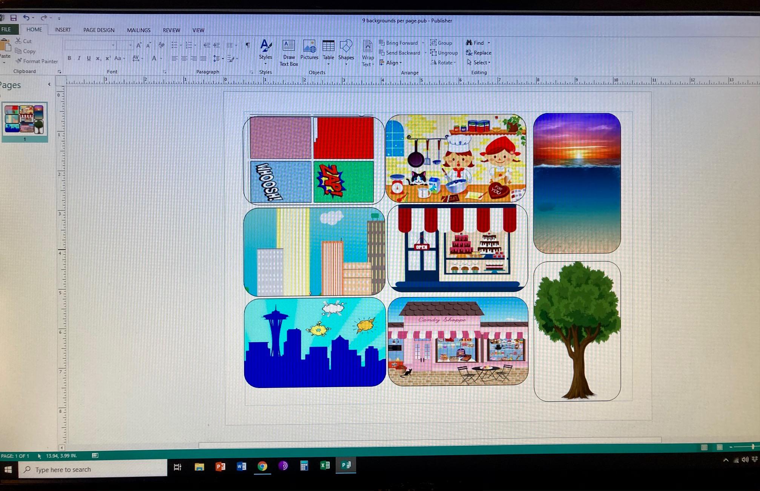Viewport: 760px width, 491px height.
Task: Open the Shapes gallery
Action: [x=346, y=52]
